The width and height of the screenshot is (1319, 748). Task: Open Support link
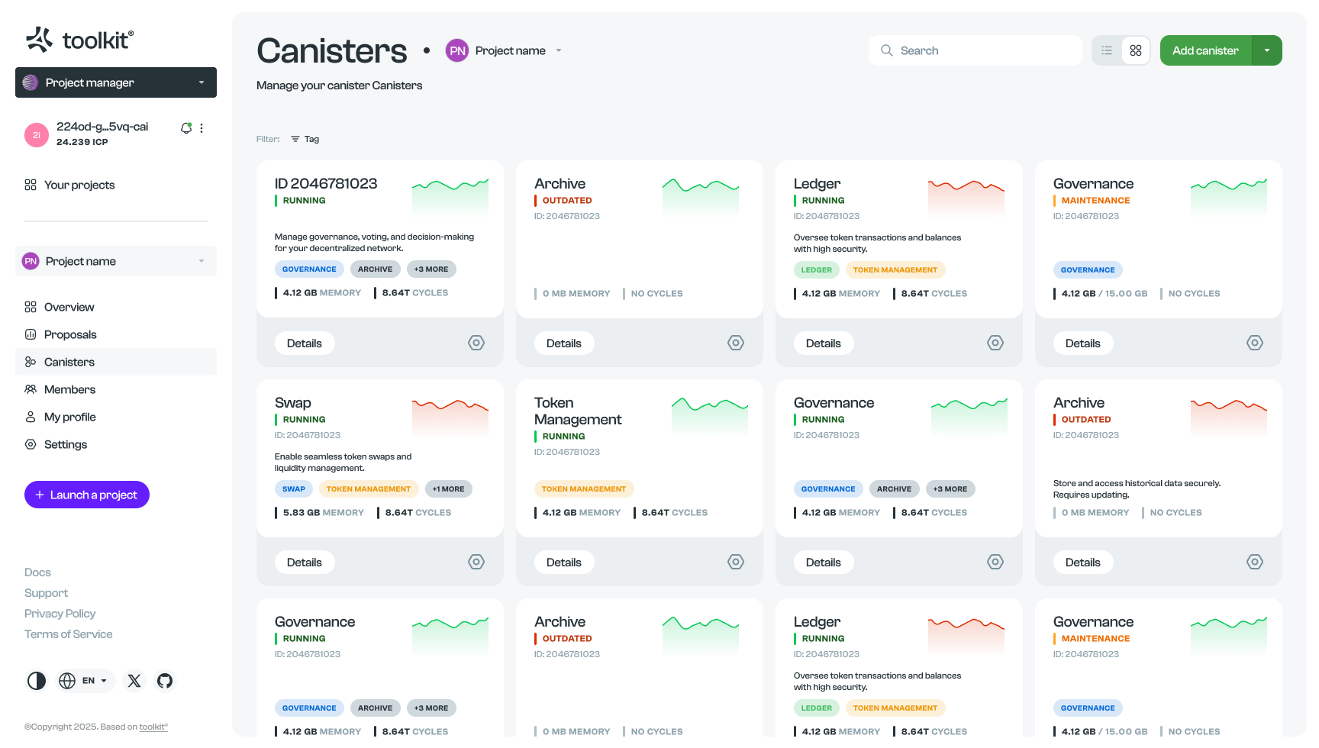pyautogui.click(x=46, y=593)
